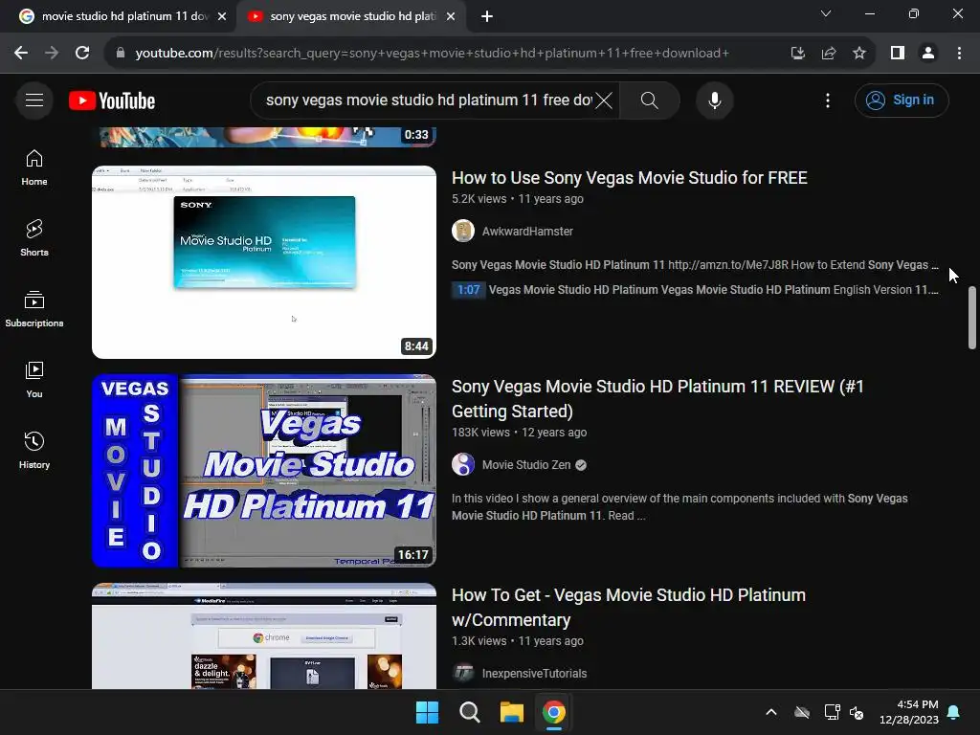Jump to the 1:07 chapter timestamp
The width and height of the screenshot is (980, 735).
pos(469,289)
